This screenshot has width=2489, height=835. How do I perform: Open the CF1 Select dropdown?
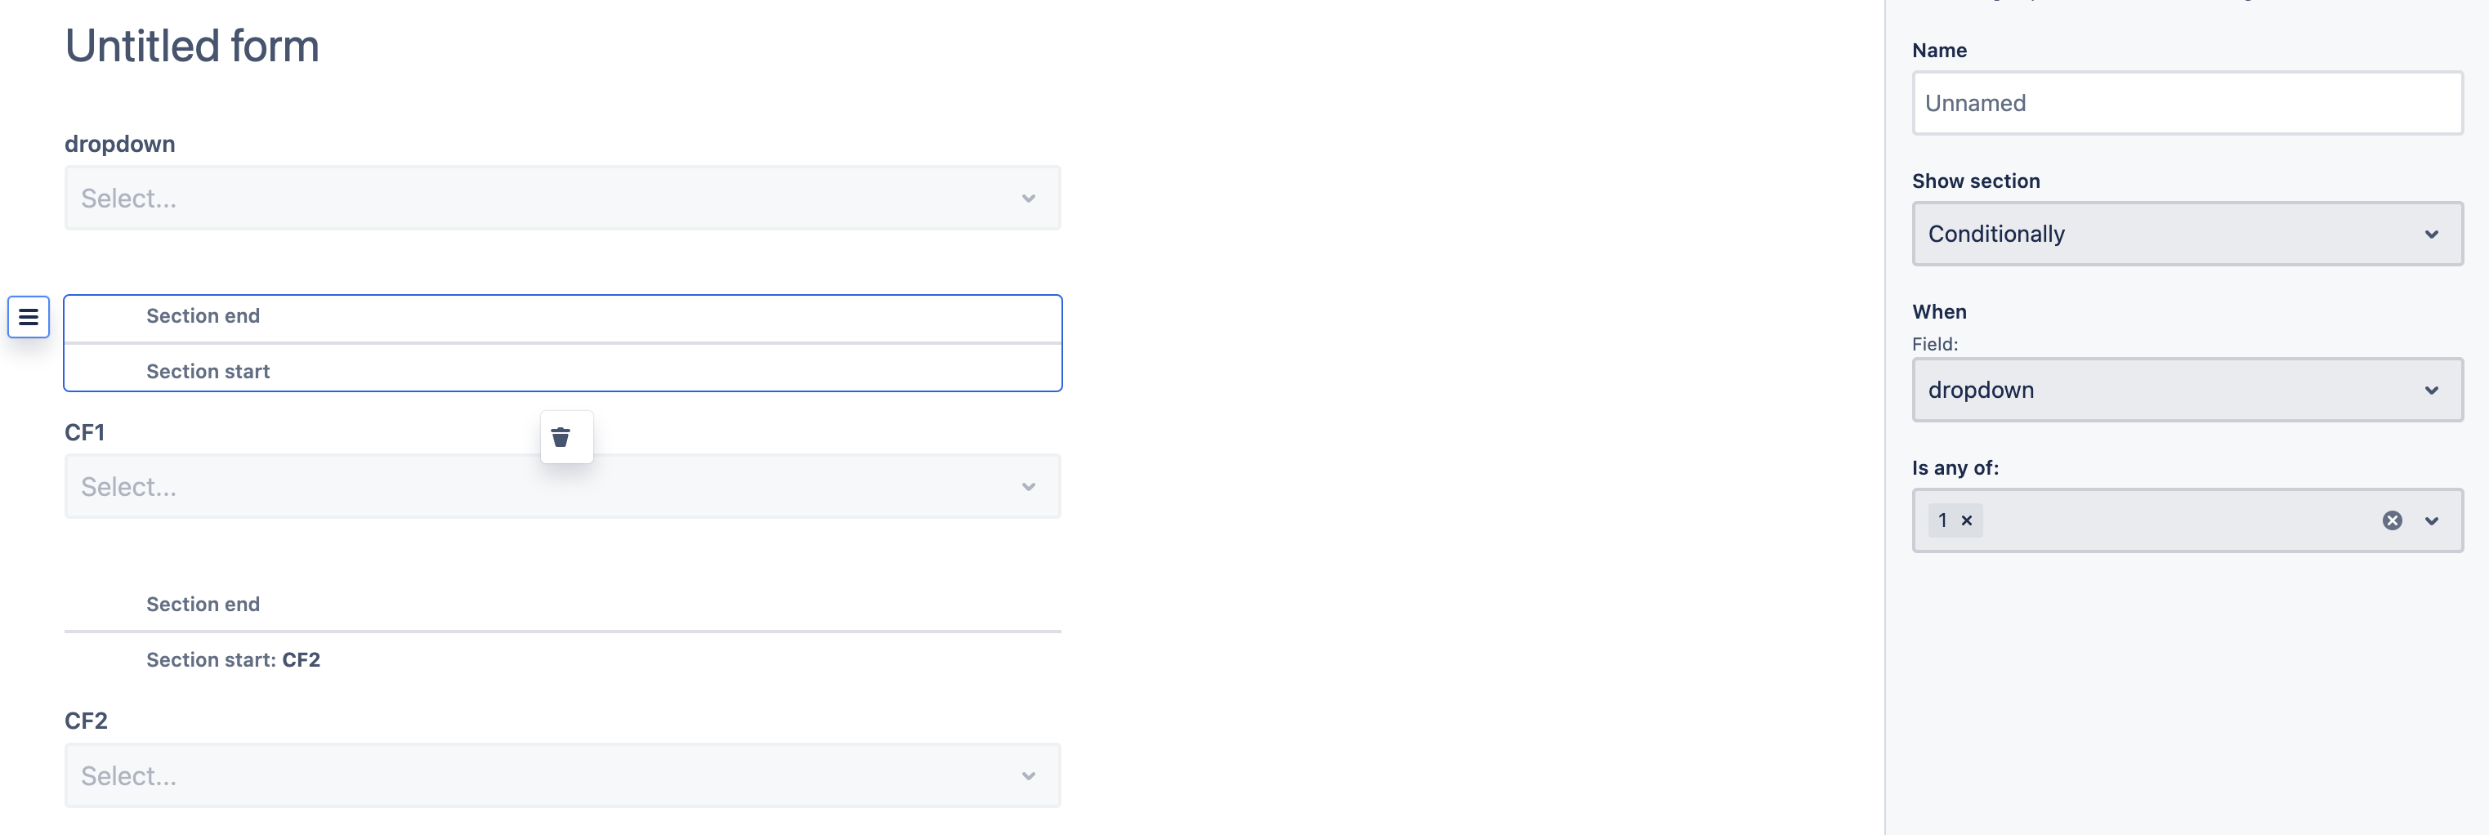[x=562, y=487]
